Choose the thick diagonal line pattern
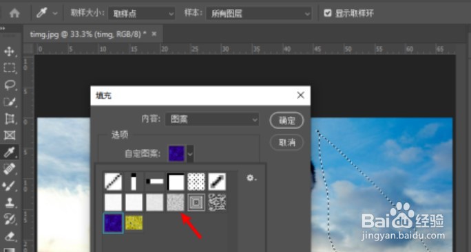Screen dimensions: 471x252 217,181
